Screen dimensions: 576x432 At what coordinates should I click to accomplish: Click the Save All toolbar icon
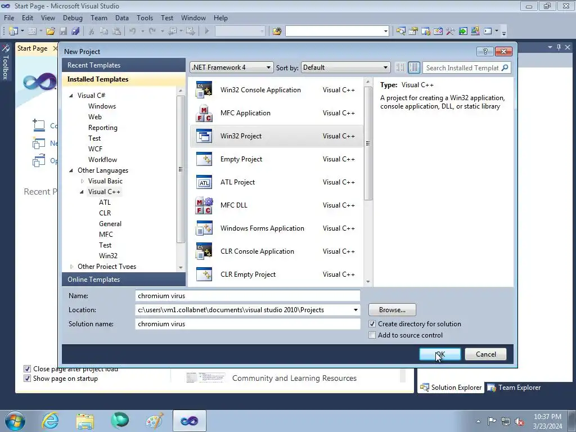(x=76, y=31)
